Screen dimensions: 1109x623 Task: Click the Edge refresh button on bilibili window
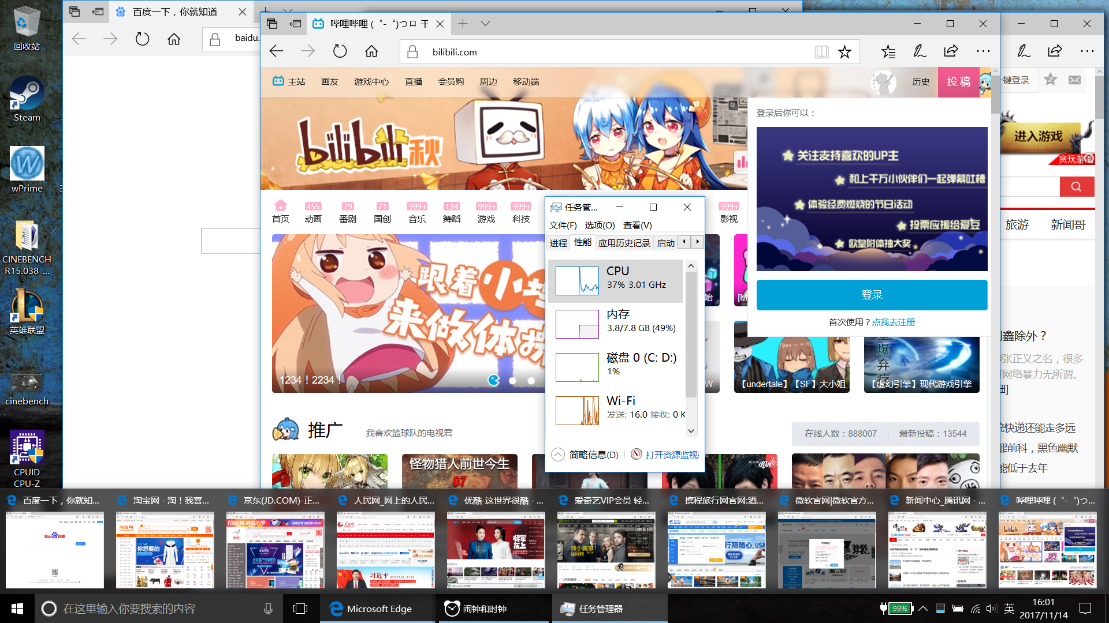(340, 51)
